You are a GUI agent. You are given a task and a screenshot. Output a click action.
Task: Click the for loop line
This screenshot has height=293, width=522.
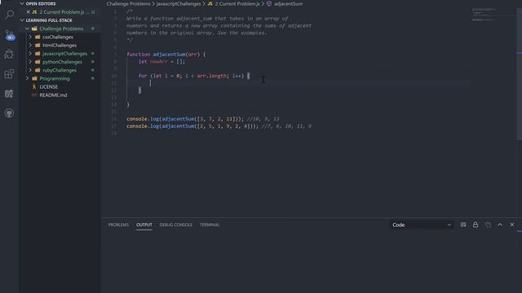tap(194, 76)
